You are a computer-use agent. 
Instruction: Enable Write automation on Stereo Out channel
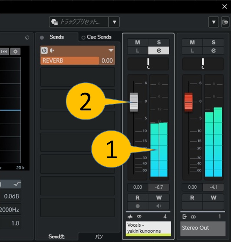coord(213,198)
